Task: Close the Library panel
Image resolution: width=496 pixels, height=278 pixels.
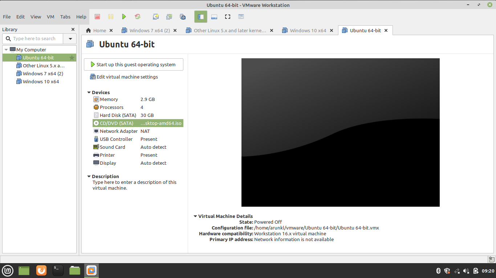Action: 73,29
